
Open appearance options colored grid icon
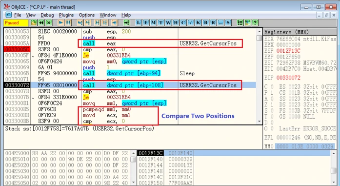[x=248, y=23]
